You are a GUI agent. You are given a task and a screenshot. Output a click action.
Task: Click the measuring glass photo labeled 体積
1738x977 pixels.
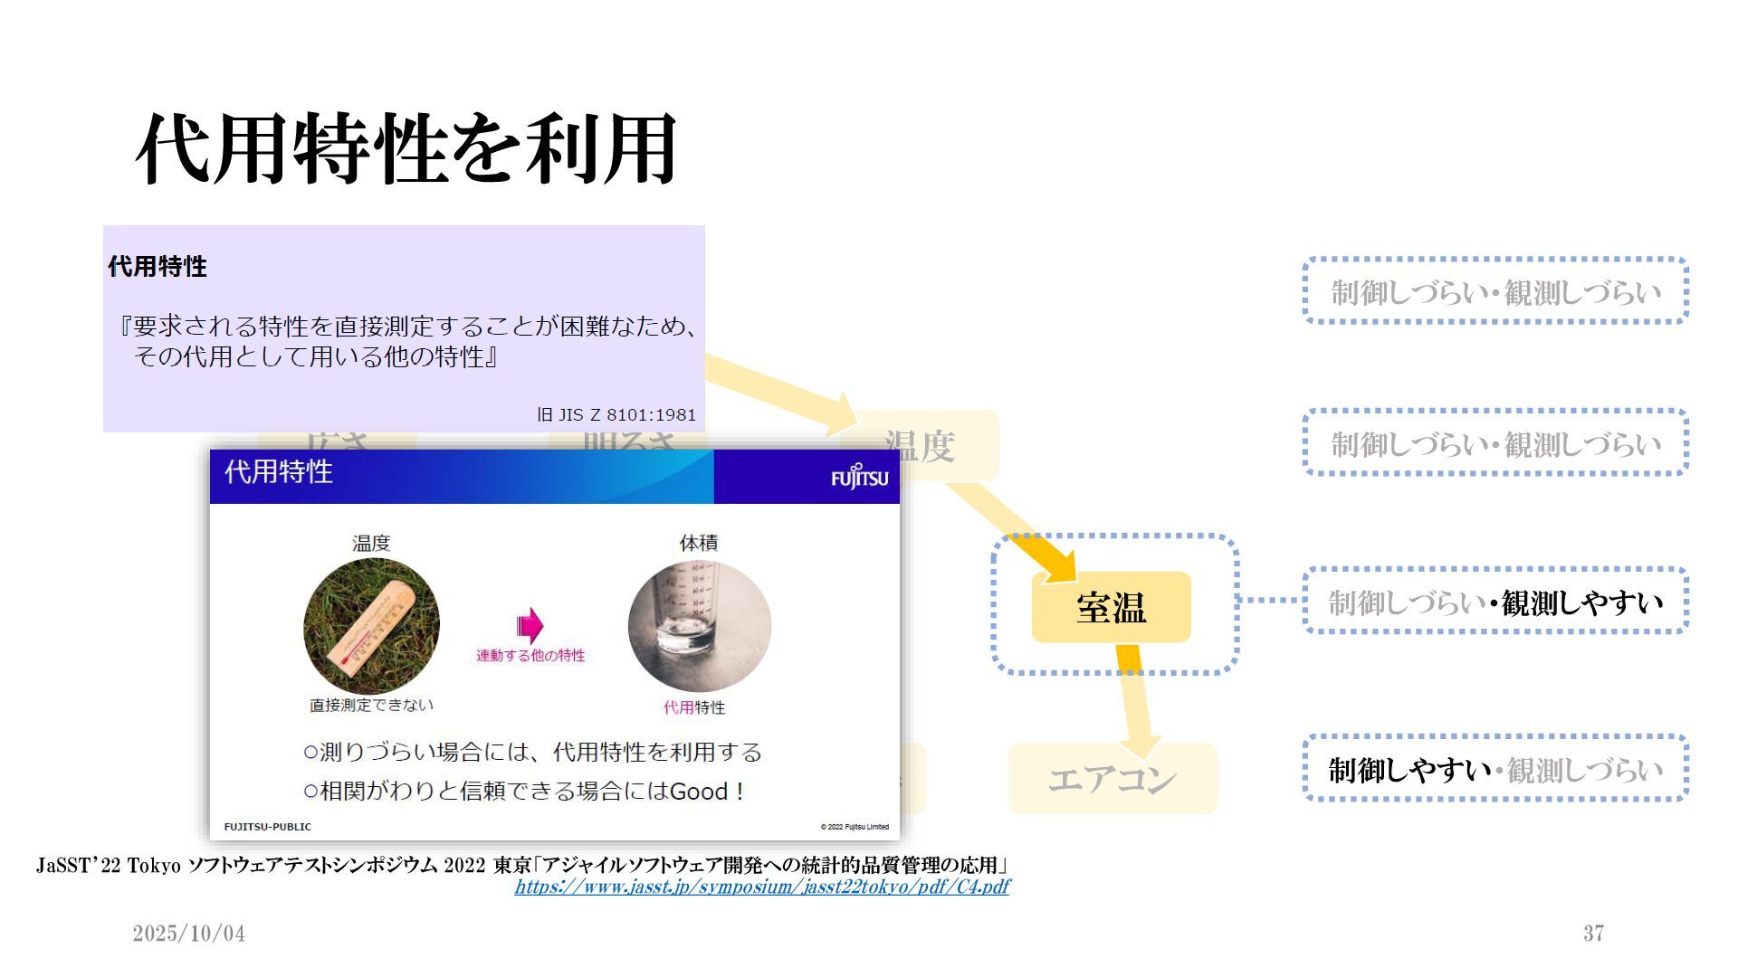(699, 626)
